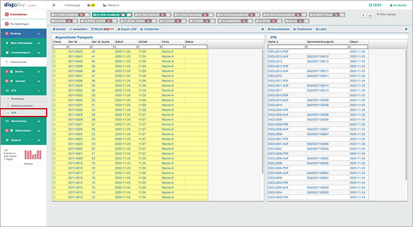Viewport: 413px width, 227px height.
Task: Click the settings gear in the DTA panel toolbar
Action: (406, 29)
